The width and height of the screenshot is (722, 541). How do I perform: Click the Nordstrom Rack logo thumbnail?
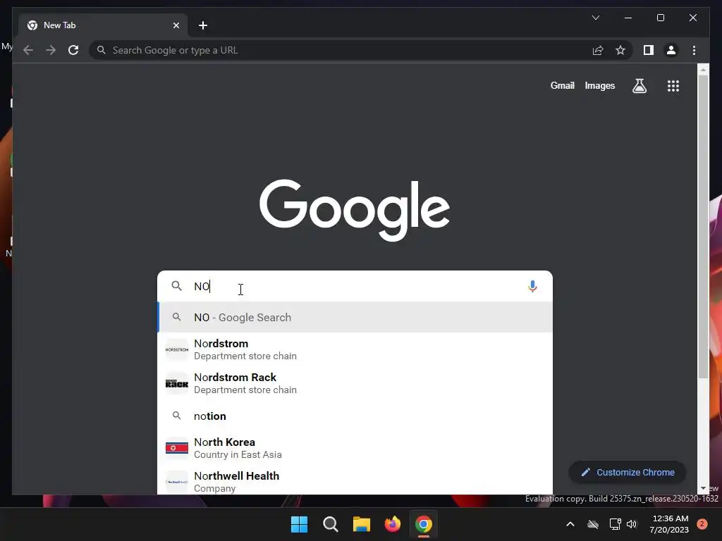pyautogui.click(x=177, y=383)
